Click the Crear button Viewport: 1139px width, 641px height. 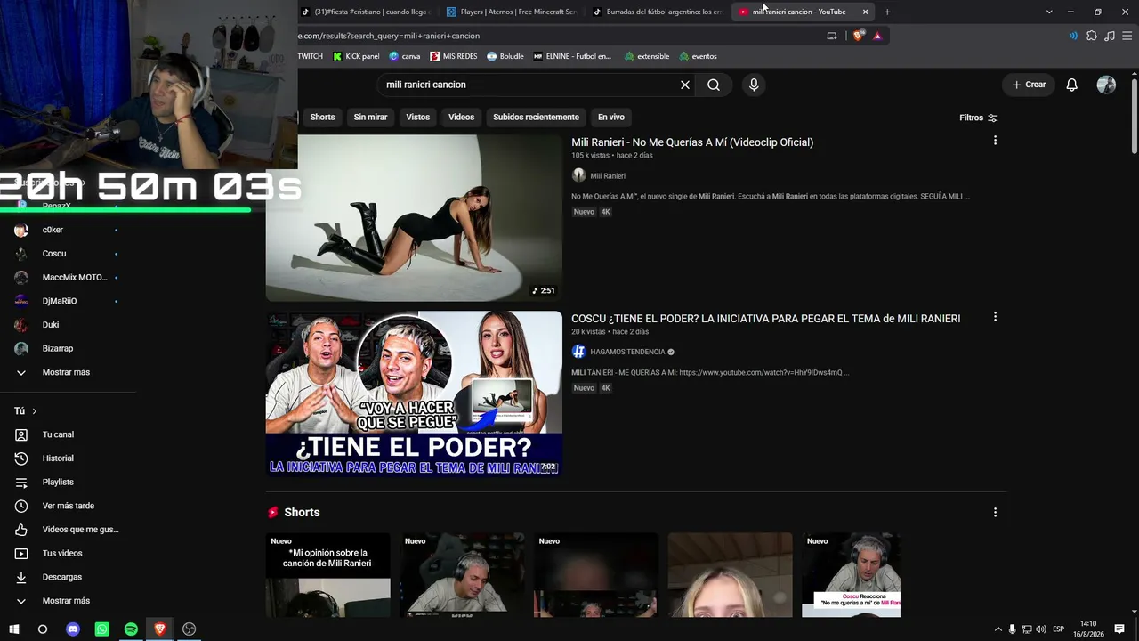click(x=1029, y=85)
